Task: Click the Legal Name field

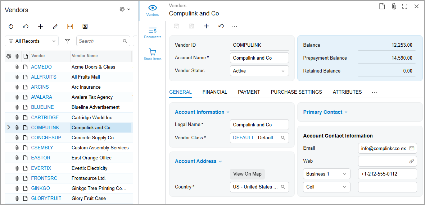Action: pos(259,125)
